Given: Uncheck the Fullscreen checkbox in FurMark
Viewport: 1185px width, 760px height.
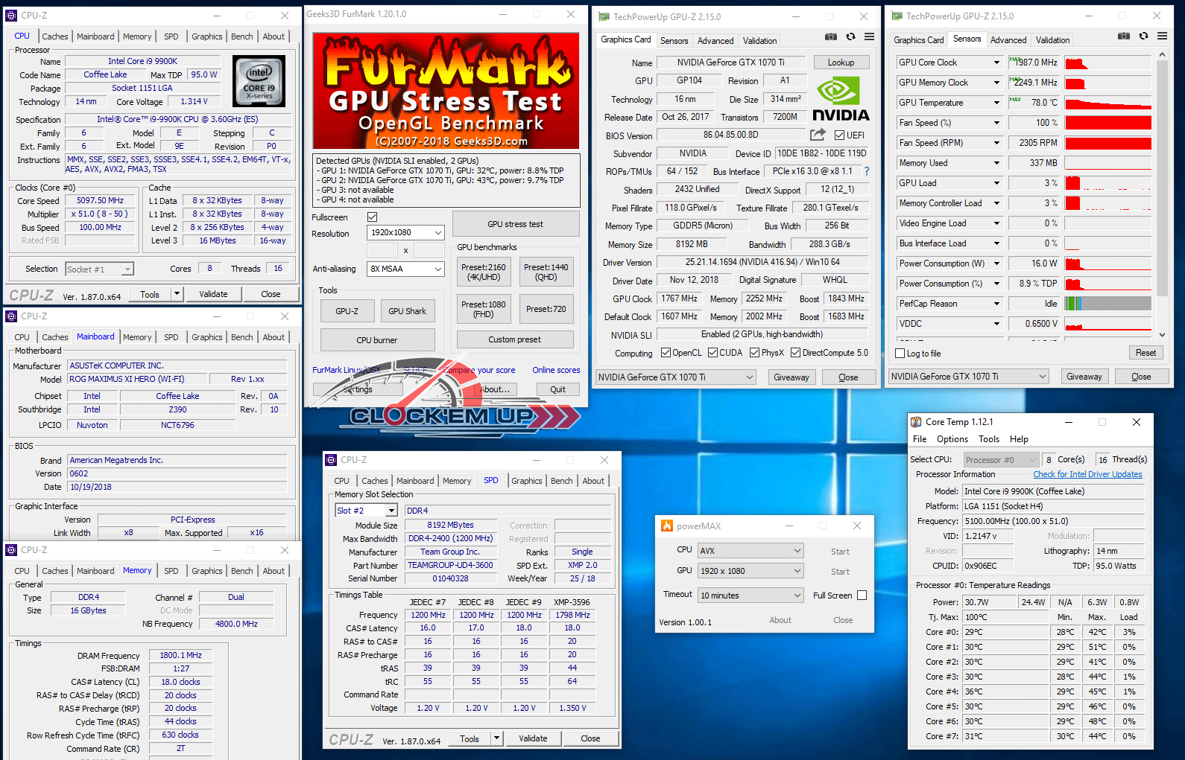Looking at the screenshot, I should [x=373, y=217].
